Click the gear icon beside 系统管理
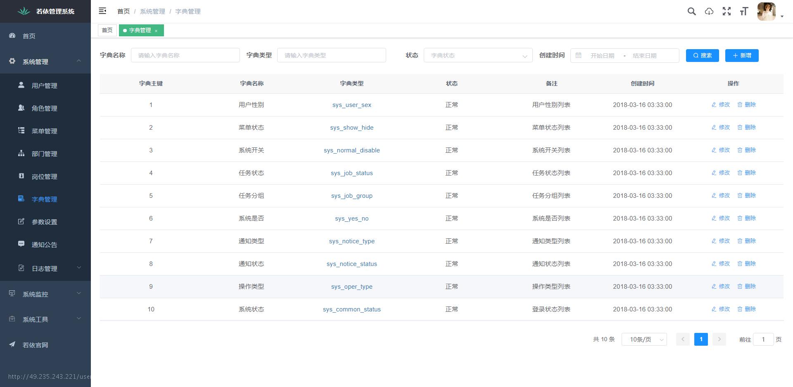 tap(12, 61)
